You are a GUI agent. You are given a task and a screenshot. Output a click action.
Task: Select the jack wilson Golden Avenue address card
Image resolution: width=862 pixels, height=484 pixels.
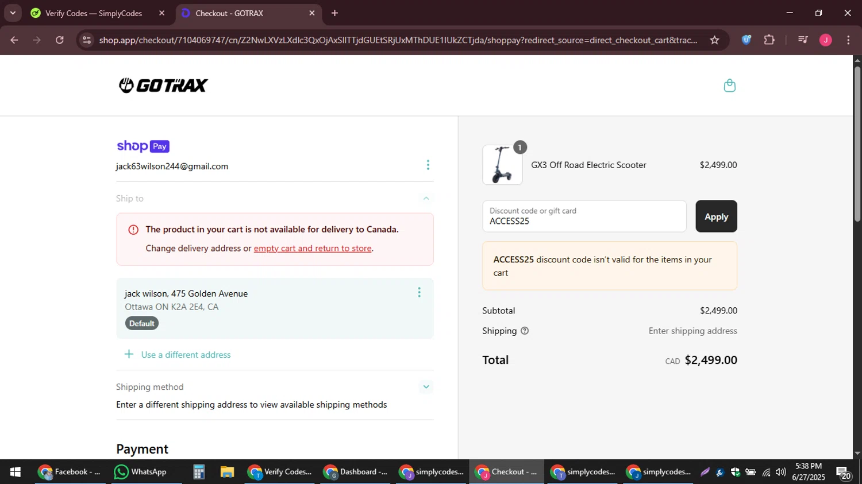pyautogui.click(x=275, y=308)
